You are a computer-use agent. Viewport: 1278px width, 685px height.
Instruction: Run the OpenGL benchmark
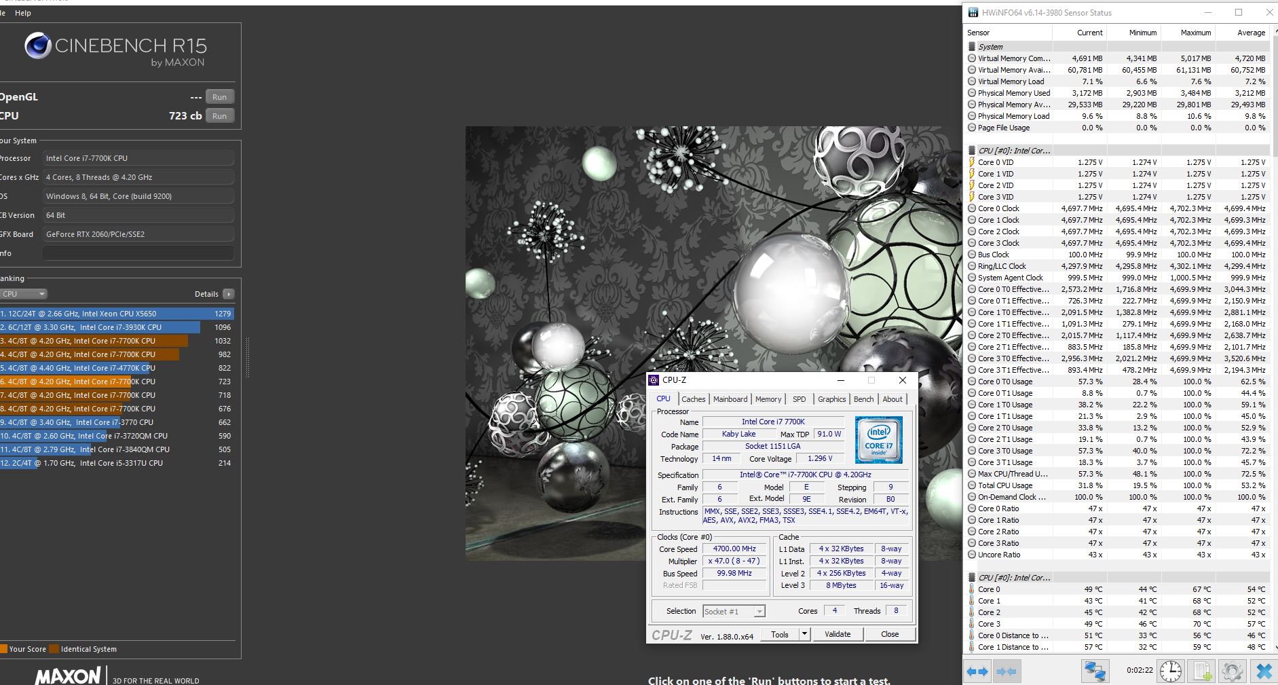click(219, 97)
